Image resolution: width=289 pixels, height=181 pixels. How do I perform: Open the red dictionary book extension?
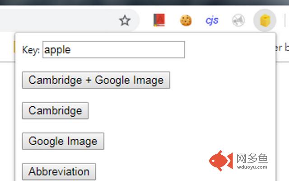pyautogui.click(x=159, y=20)
